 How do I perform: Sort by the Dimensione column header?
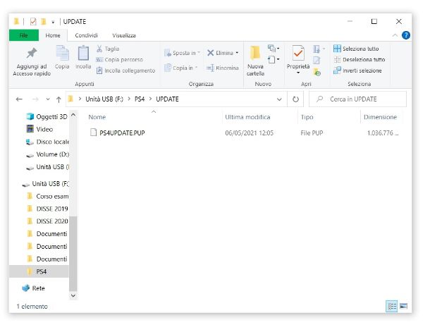coord(380,117)
